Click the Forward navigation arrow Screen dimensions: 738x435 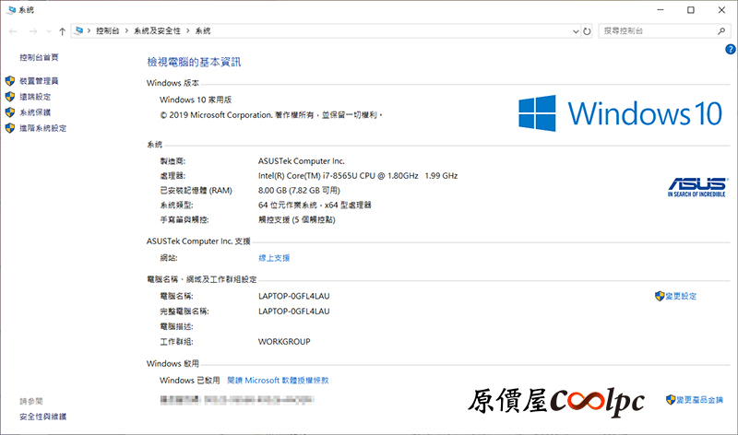point(32,31)
